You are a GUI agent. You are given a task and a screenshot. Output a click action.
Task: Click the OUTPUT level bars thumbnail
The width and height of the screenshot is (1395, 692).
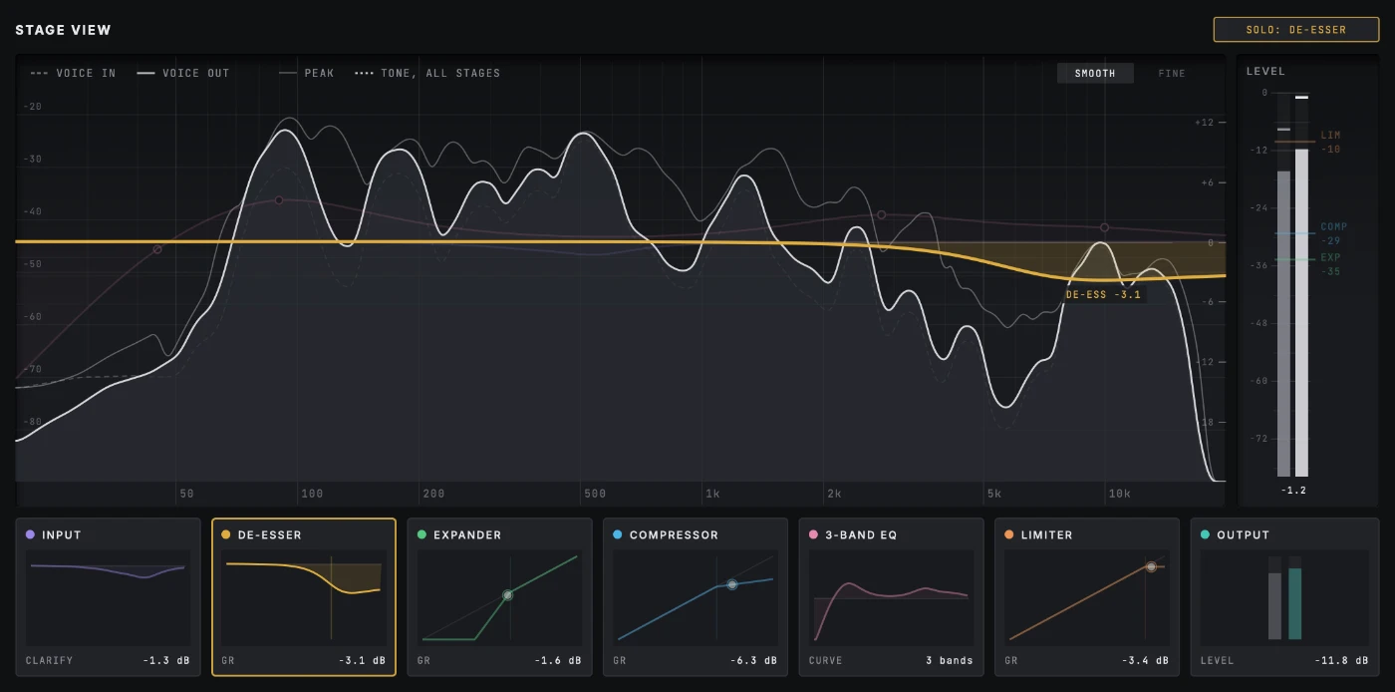point(1284,596)
